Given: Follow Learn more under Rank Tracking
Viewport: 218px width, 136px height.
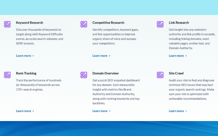Looking at the screenshot, I should (x=25, y=111).
